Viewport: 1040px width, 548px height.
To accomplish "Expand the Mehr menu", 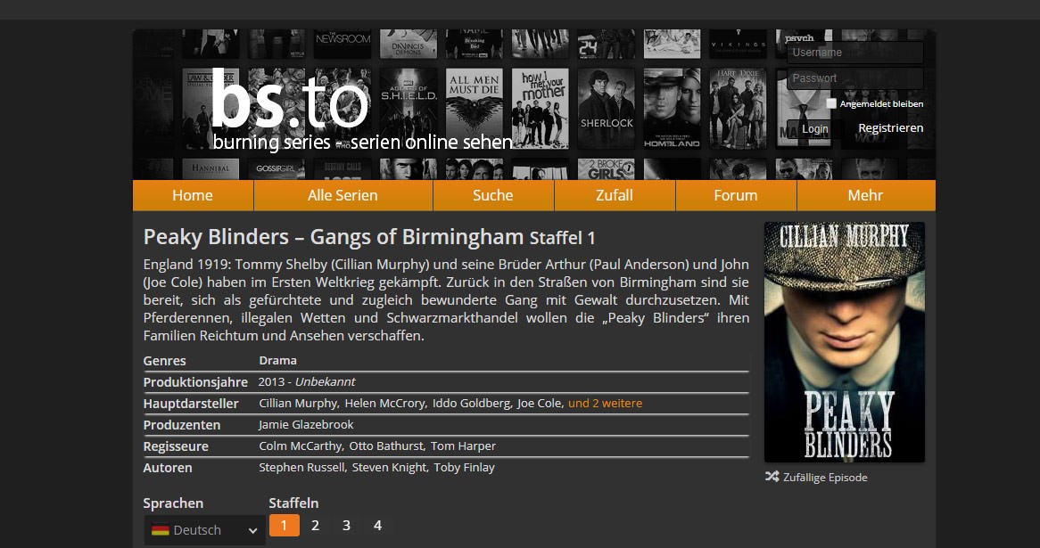I will [x=865, y=195].
